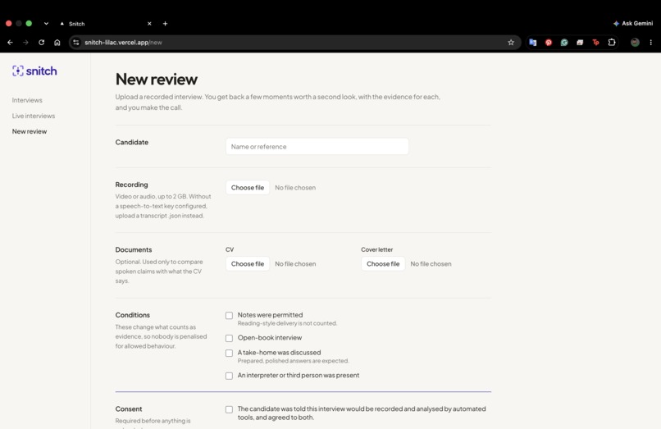Choose file for the CV upload

[248, 263]
